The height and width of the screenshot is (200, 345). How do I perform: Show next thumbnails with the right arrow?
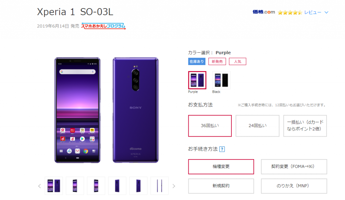click(x=174, y=186)
